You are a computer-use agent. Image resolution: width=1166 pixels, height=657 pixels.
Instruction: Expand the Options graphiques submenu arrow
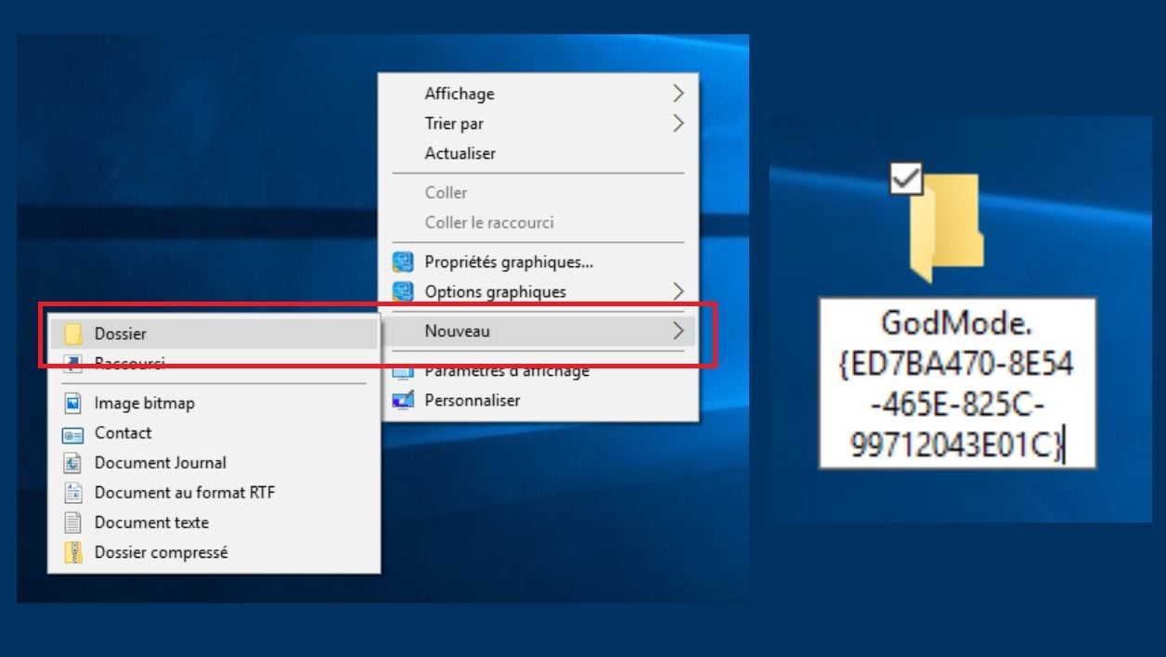pyautogui.click(x=678, y=291)
